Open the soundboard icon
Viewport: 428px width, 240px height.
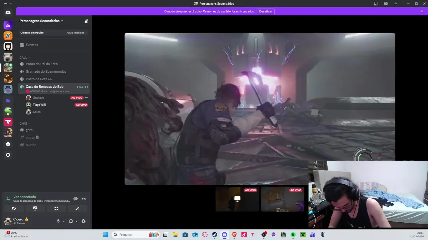point(78,208)
